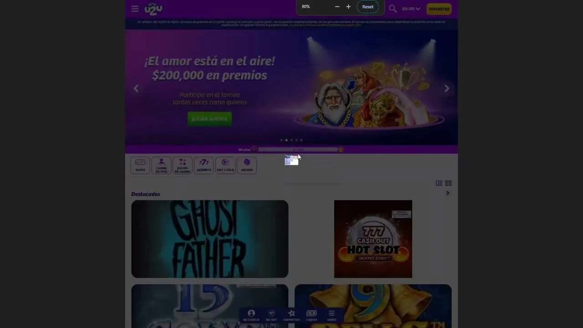Viewport: 583px width, 328px height.
Task: Open the cashier icon in the bottom bar
Action: click(312, 315)
